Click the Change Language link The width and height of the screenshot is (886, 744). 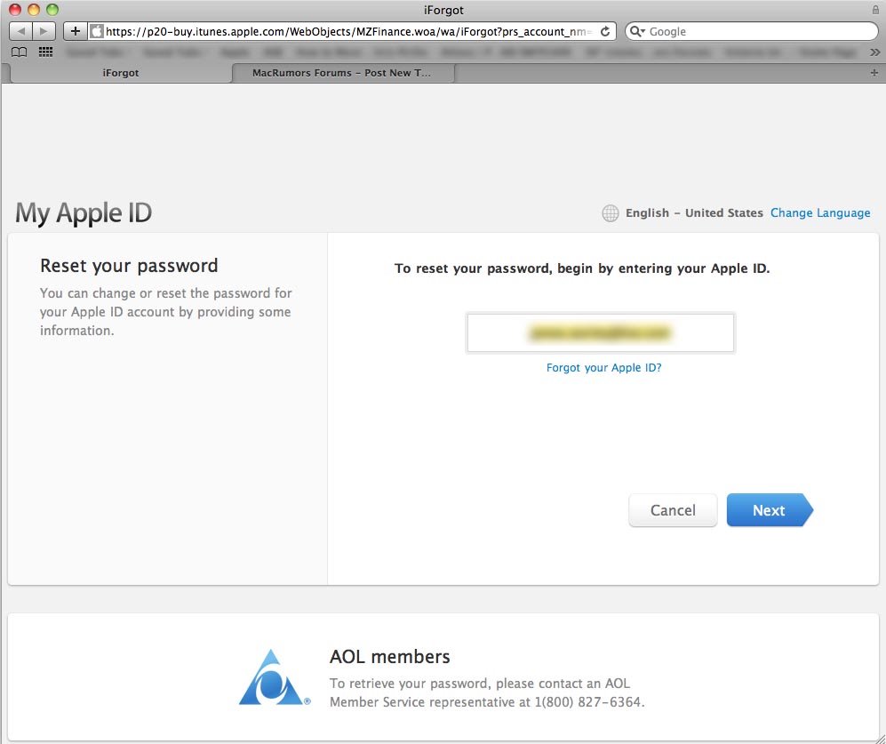coord(820,213)
